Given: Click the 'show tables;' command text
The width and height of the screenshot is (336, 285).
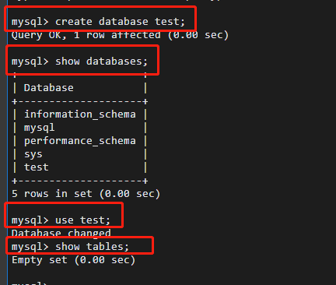Looking at the screenshot, I should (92, 247).
